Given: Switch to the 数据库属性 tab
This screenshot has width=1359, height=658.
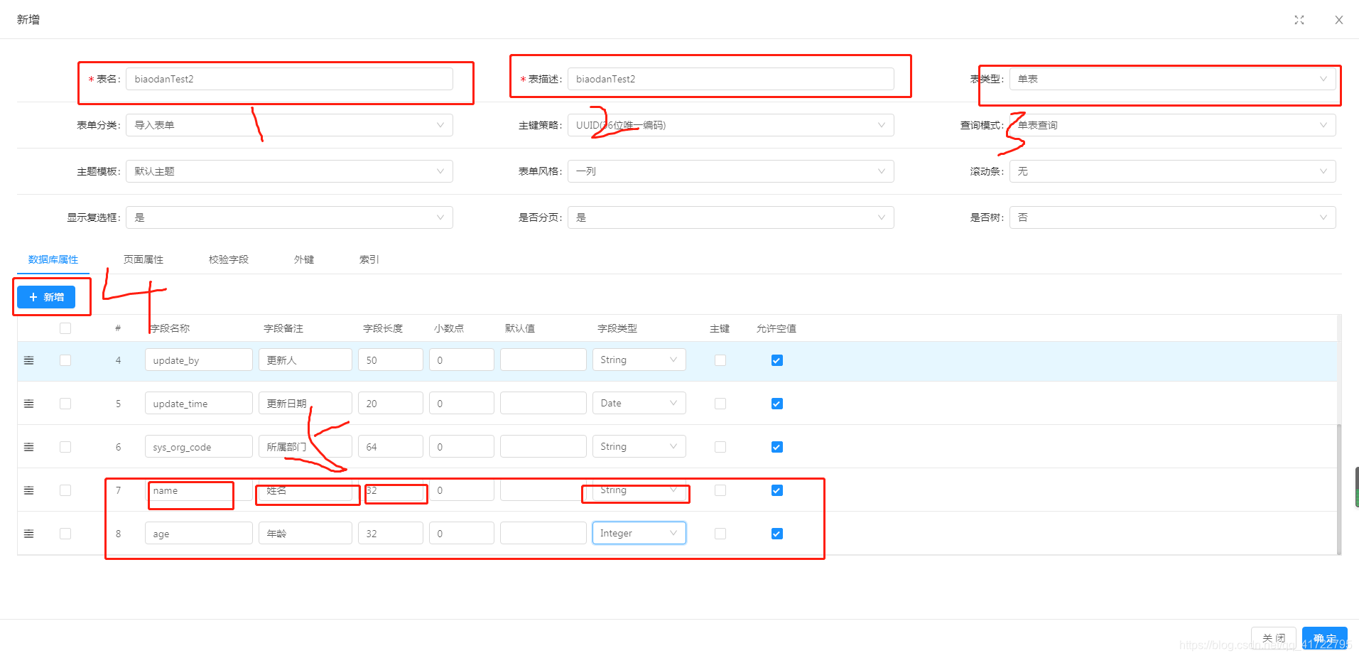Looking at the screenshot, I should 53,259.
